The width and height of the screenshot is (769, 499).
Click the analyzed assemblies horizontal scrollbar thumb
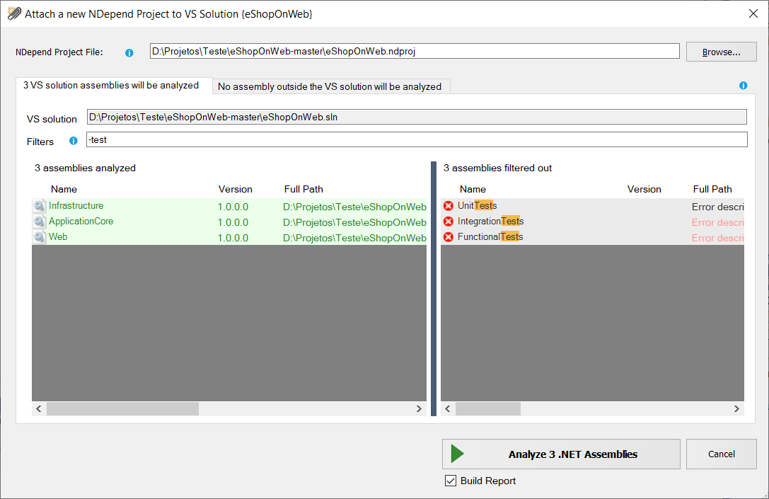pyautogui.click(x=122, y=408)
